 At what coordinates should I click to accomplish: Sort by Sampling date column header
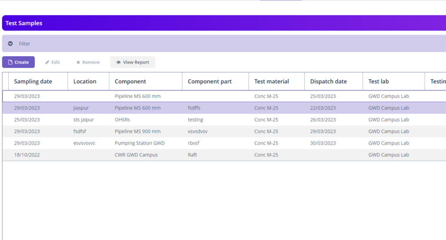click(x=33, y=81)
